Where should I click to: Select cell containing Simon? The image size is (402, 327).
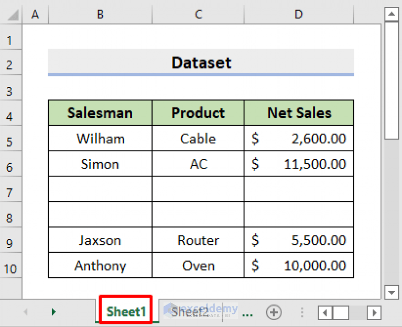(100, 164)
